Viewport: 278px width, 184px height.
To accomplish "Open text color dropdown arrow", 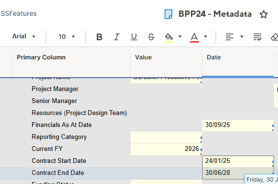I will [205, 36].
